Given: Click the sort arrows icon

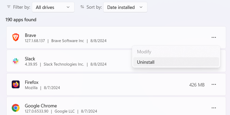Looking at the screenshot, I should pos(82,7).
